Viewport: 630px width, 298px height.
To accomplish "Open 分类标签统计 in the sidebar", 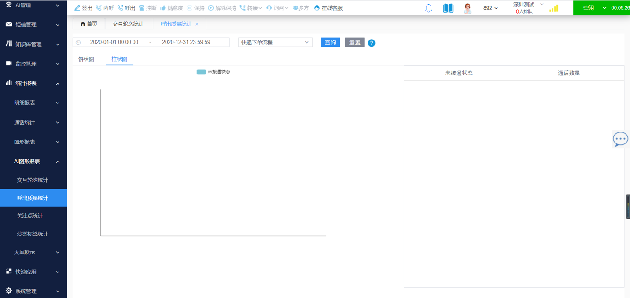I will coord(33,234).
